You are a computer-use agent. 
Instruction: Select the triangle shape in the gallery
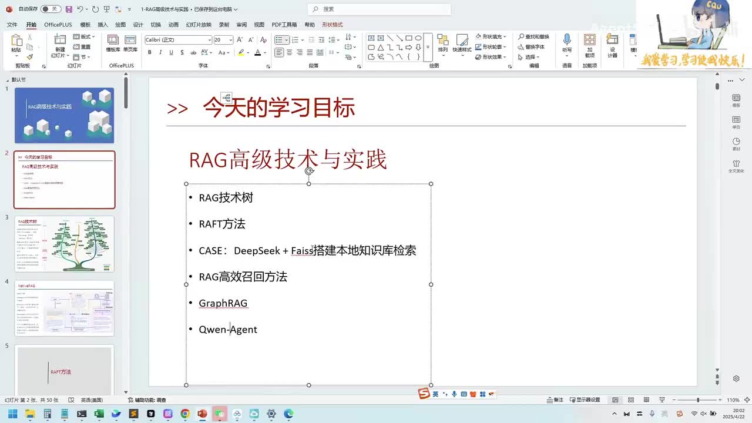(381, 48)
